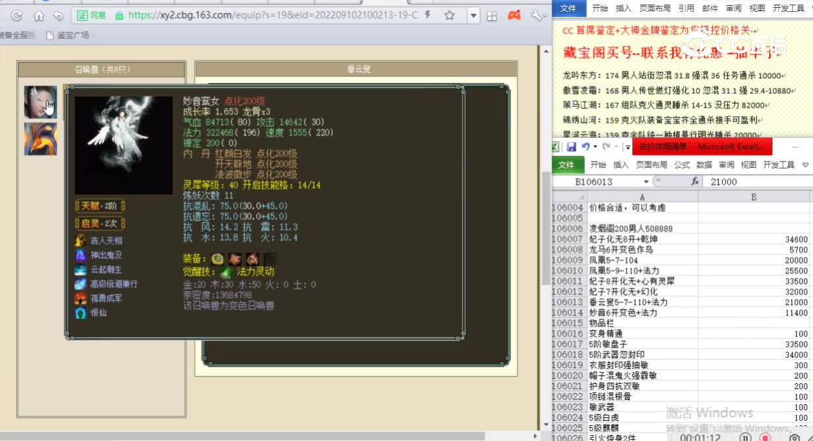This screenshot has height=441, width=813.
Task: Open Excel Name Box dropdown arrow
Action: (646, 182)
